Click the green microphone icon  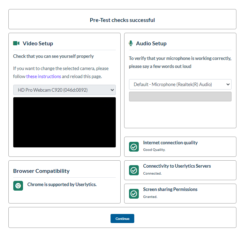point(131,43)
